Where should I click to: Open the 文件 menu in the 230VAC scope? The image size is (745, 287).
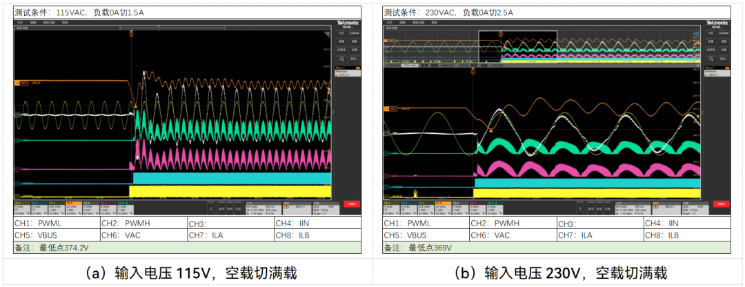389,22
